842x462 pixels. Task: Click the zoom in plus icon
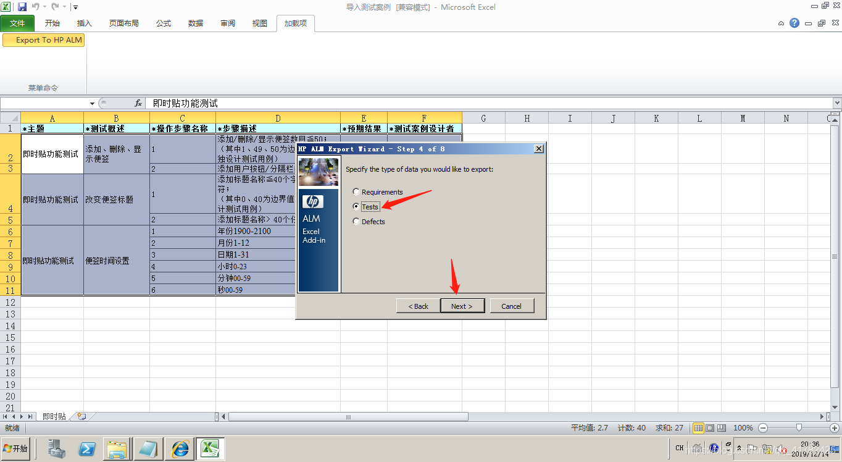click(x=834, y=428)
